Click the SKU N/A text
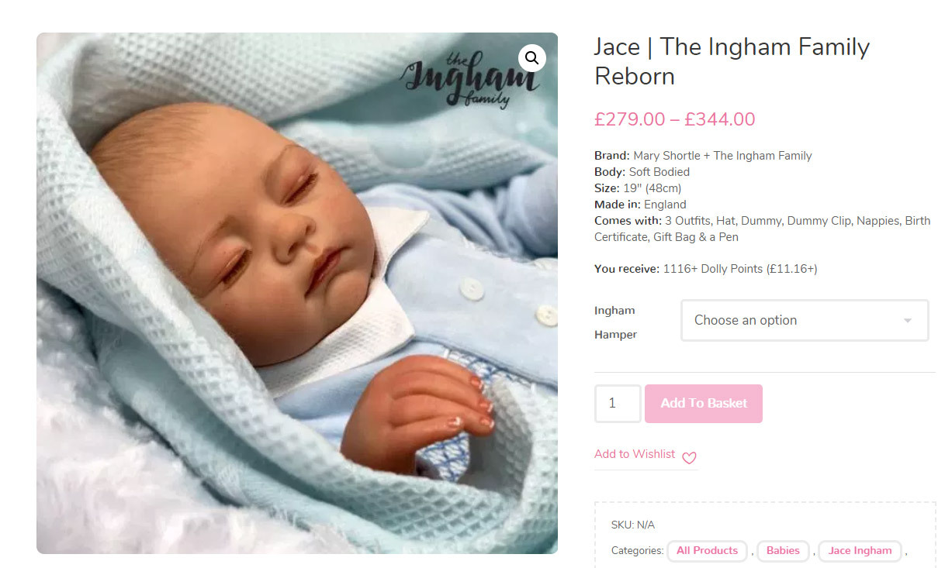Image resolution: width=945 pixels, height=568 pixels. coord(633,525)
